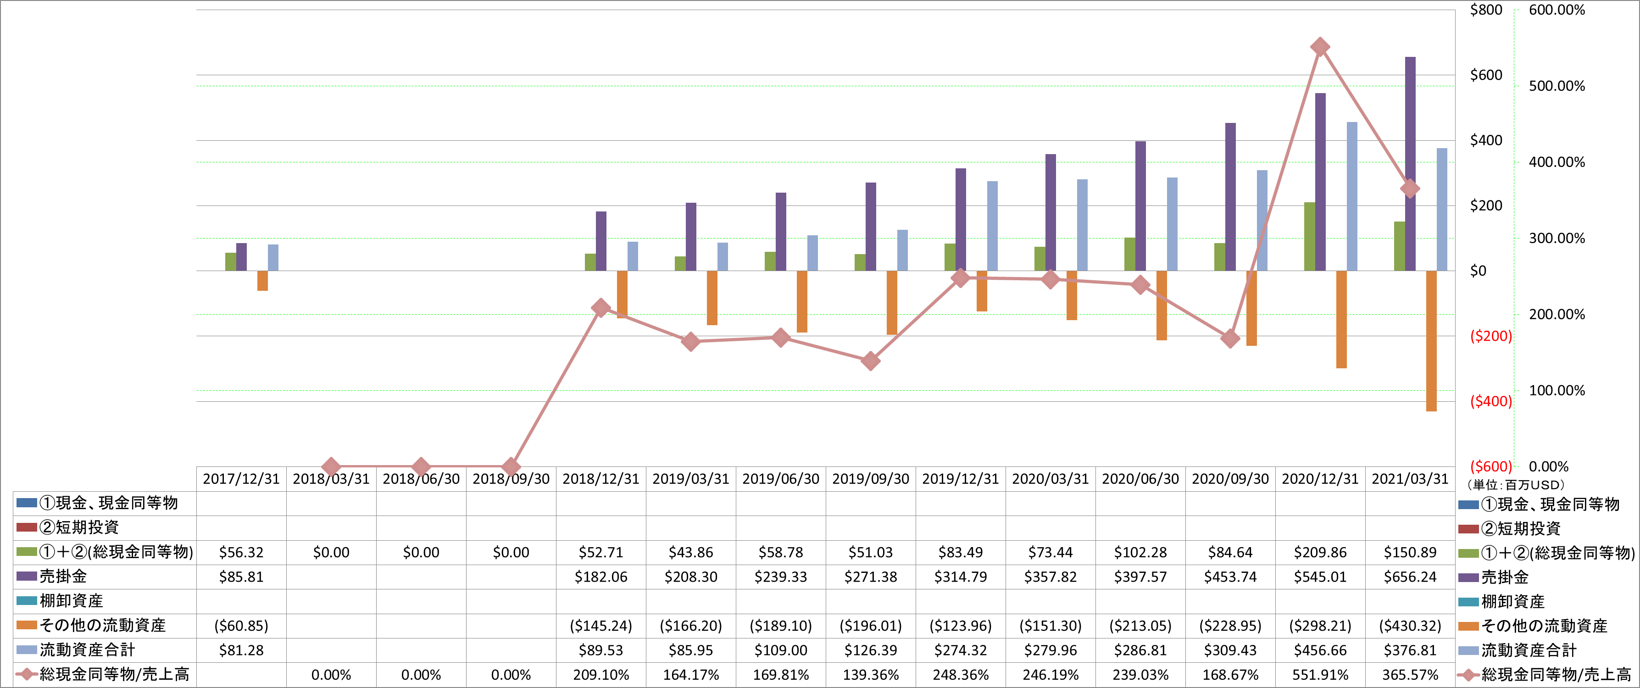Click the cell showing 209.10%
Screen dimensions: 1640x688
[600, 675]
